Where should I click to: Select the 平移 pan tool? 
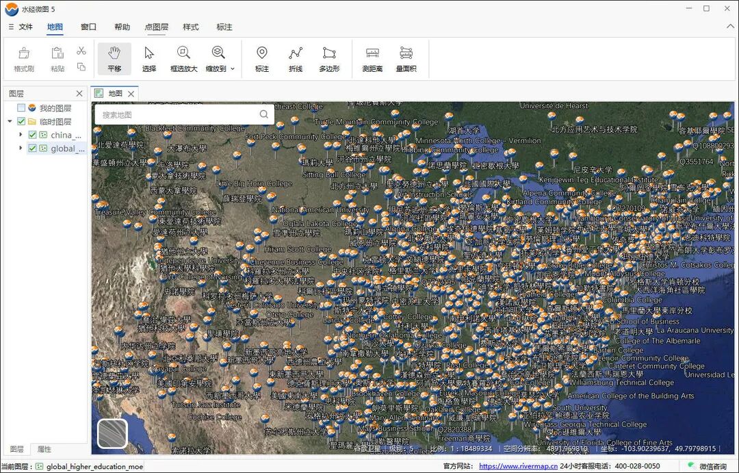[114, 59]
